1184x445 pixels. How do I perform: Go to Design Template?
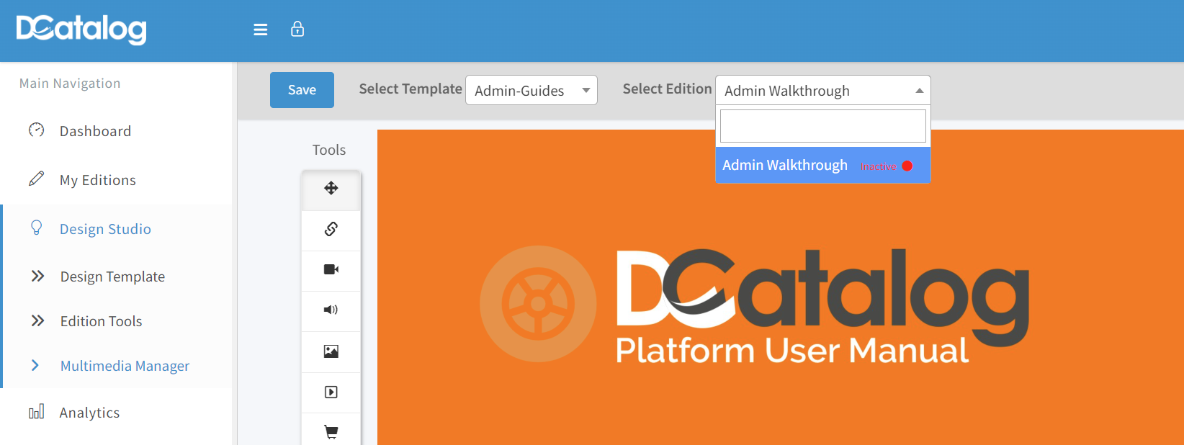[112, 277]
